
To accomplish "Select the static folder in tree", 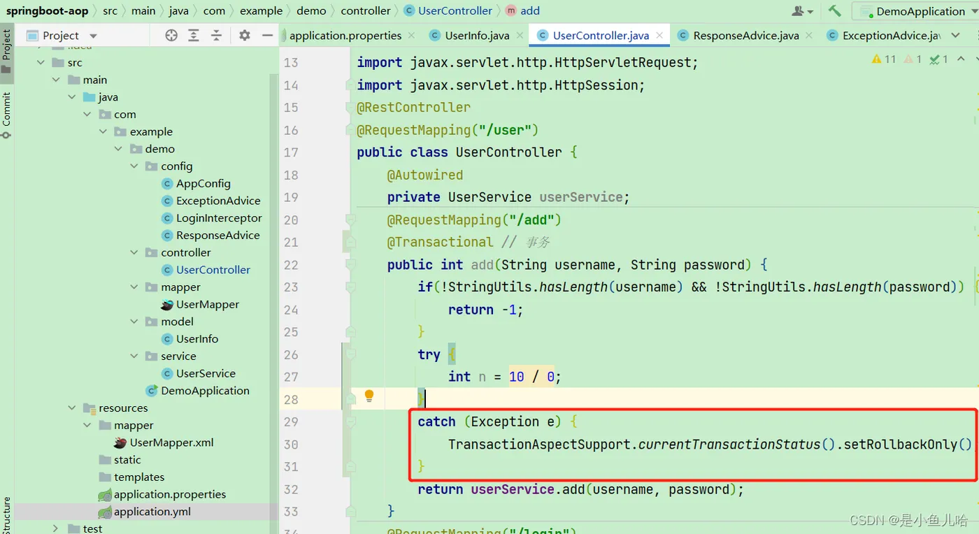I will pos(120,460).
